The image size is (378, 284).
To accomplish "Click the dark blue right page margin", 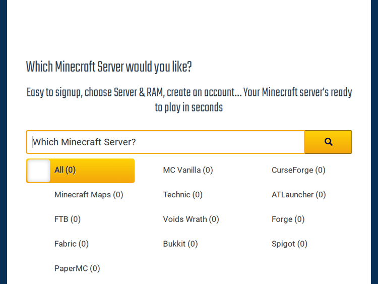I will click(374, 141).
